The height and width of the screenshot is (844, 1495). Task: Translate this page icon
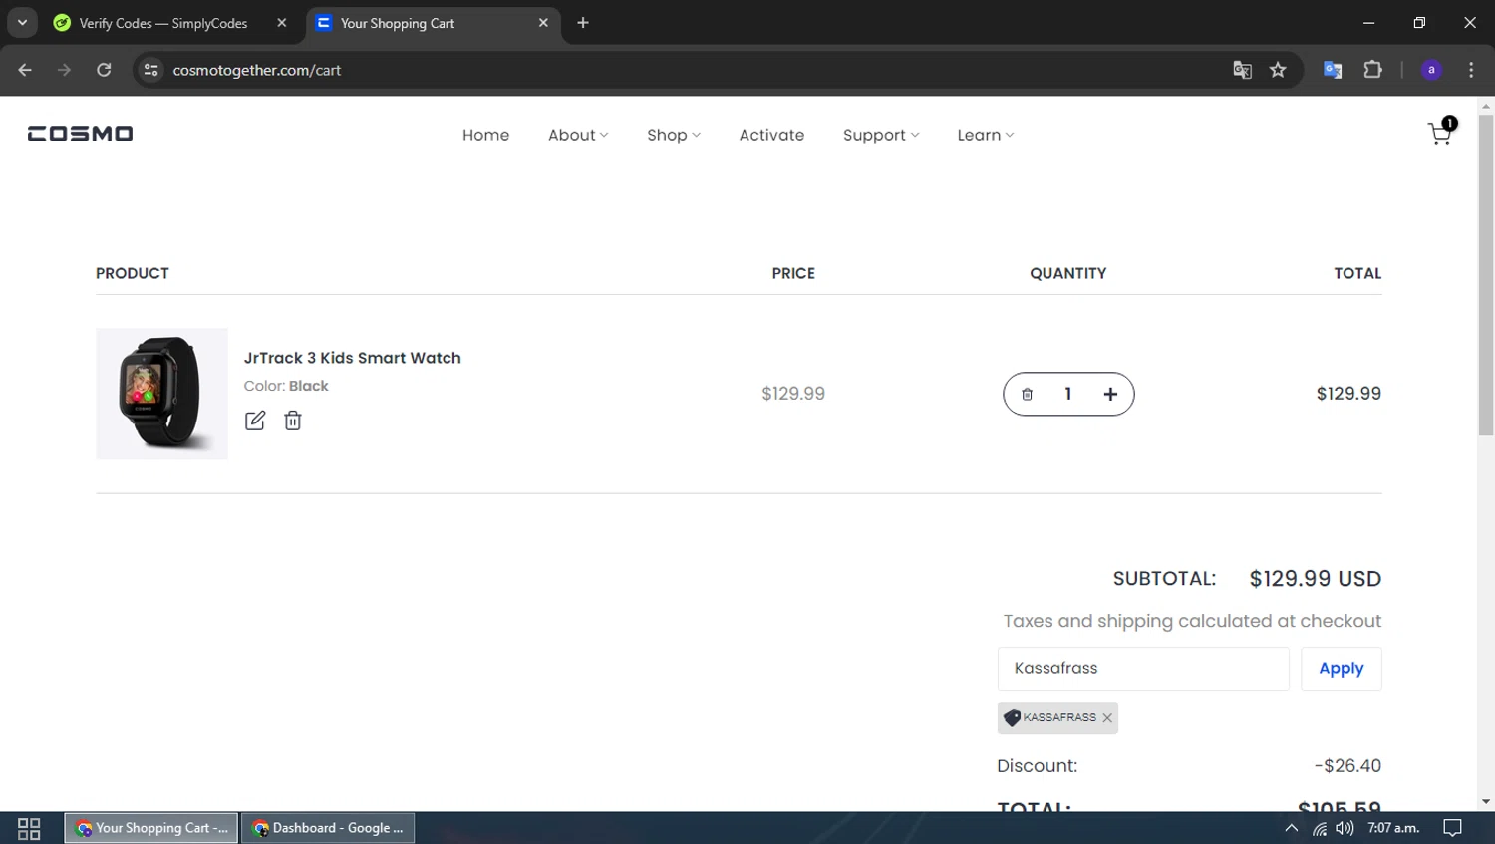pos(1242,70)
